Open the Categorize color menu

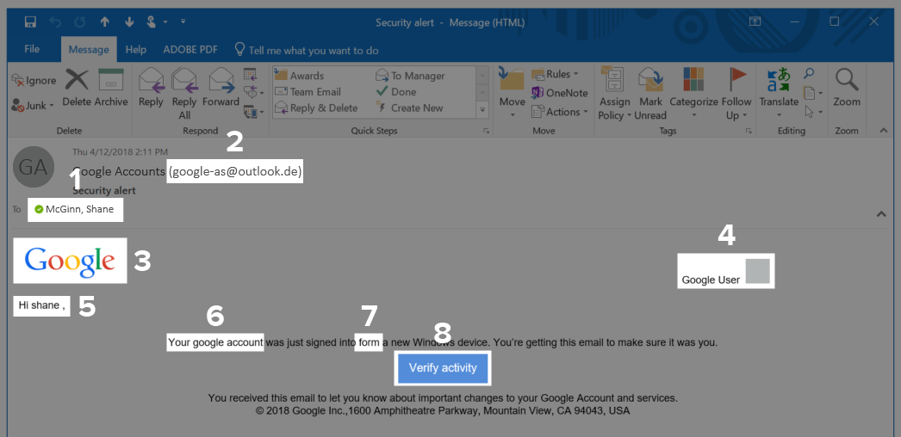[x=693, y=94]
